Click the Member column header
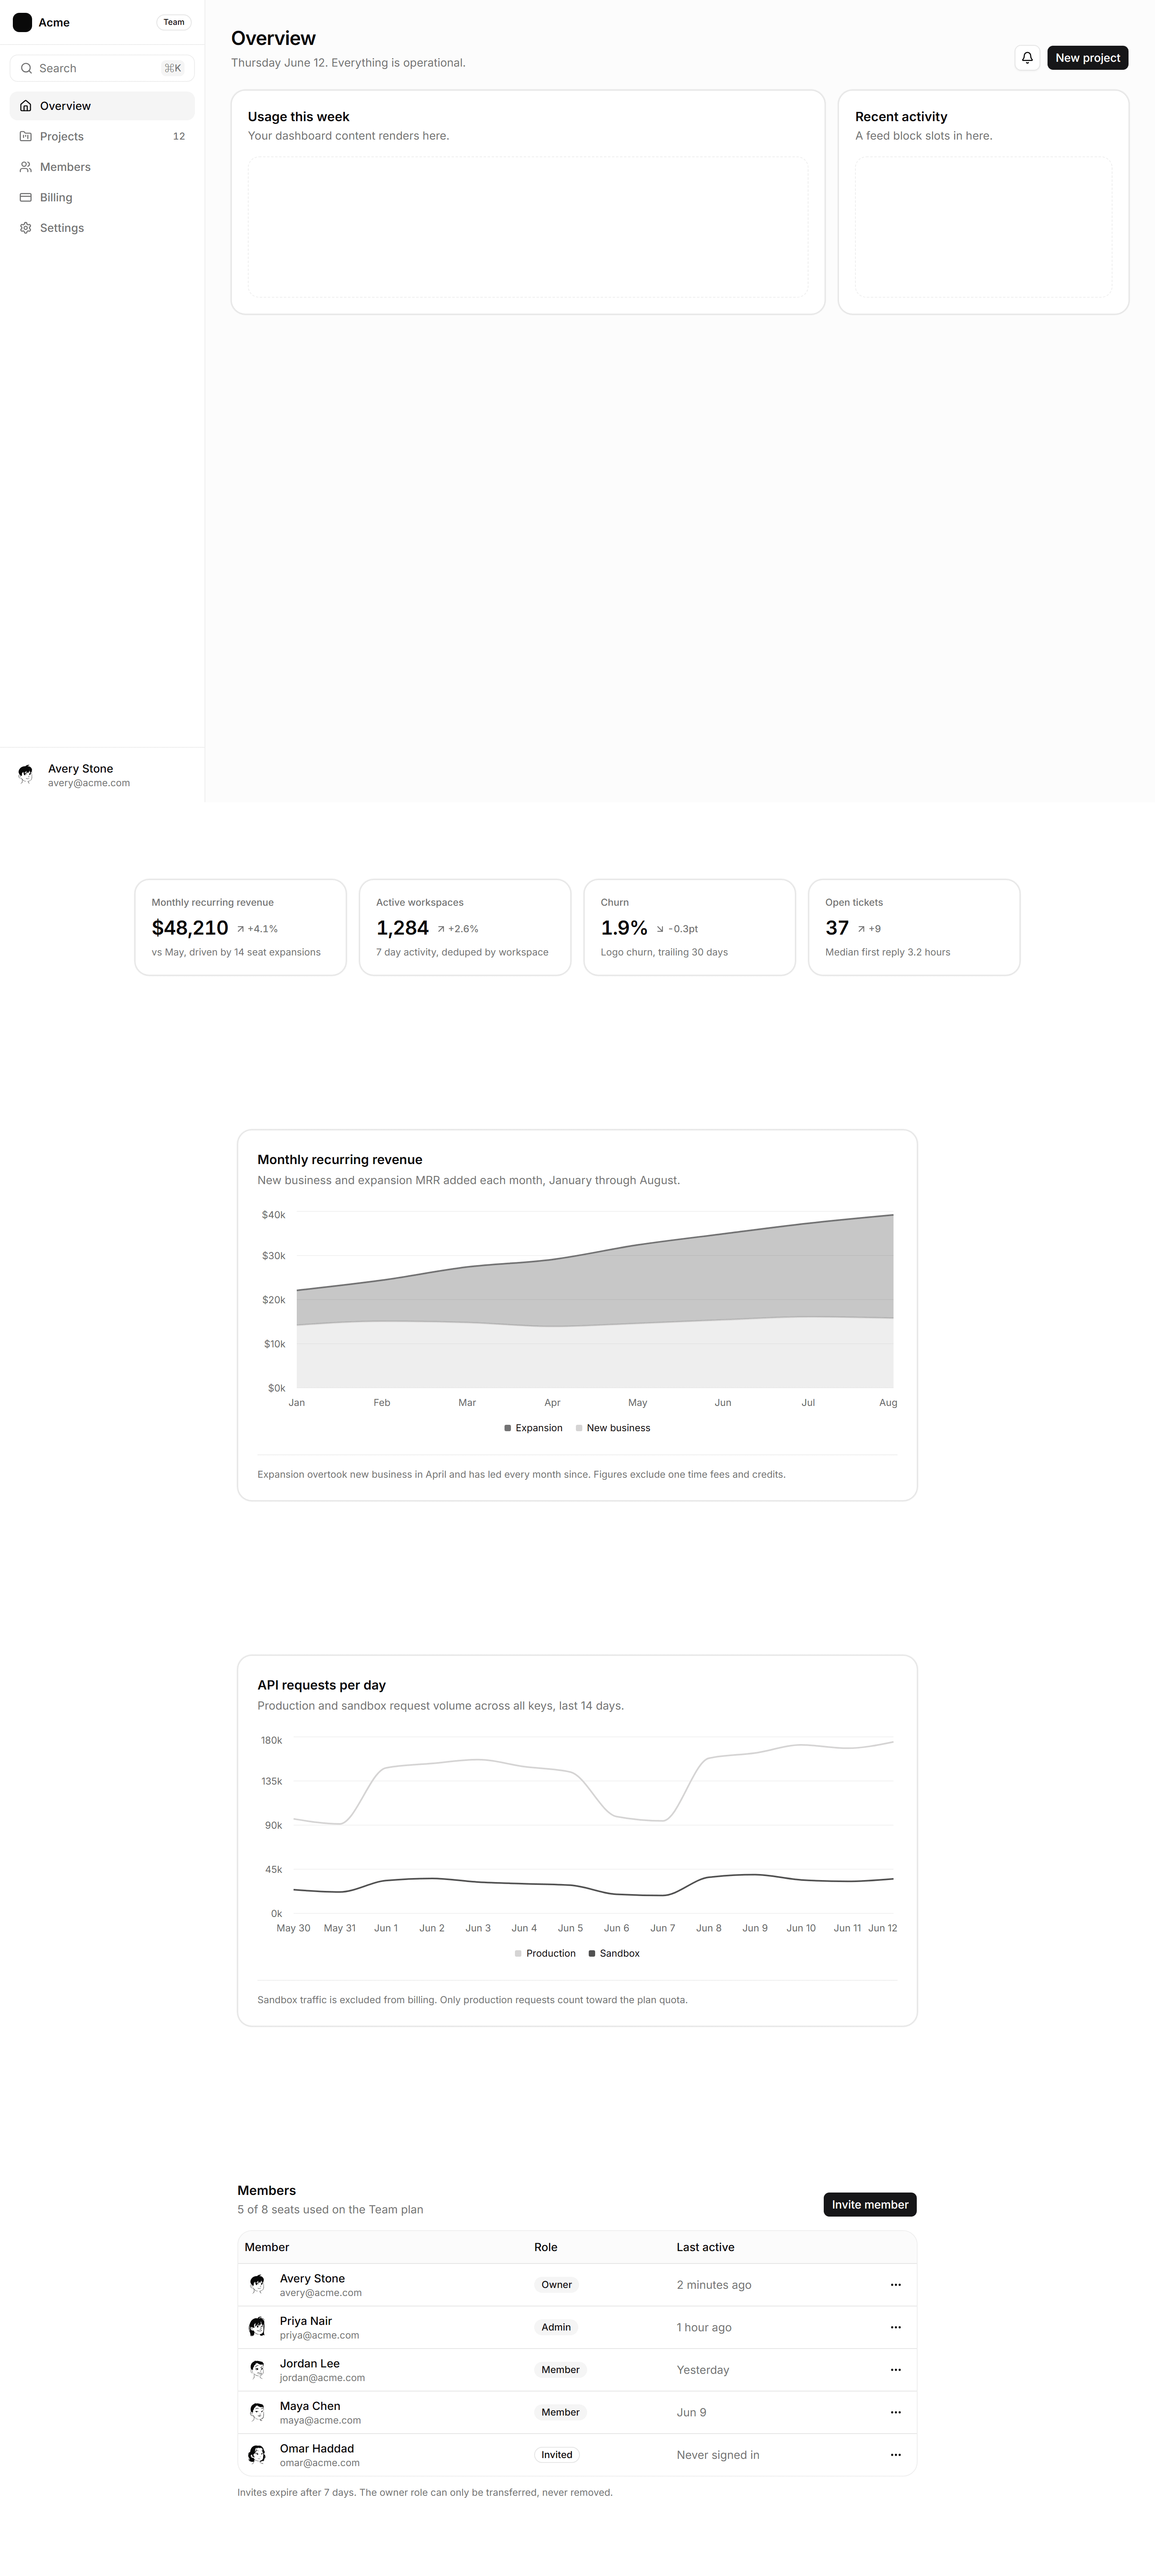The image size is (1155, 2576). point(267,2247)
